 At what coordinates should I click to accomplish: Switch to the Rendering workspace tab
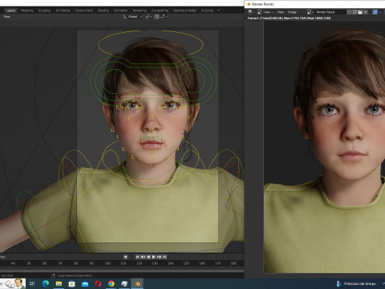(140, 10)
